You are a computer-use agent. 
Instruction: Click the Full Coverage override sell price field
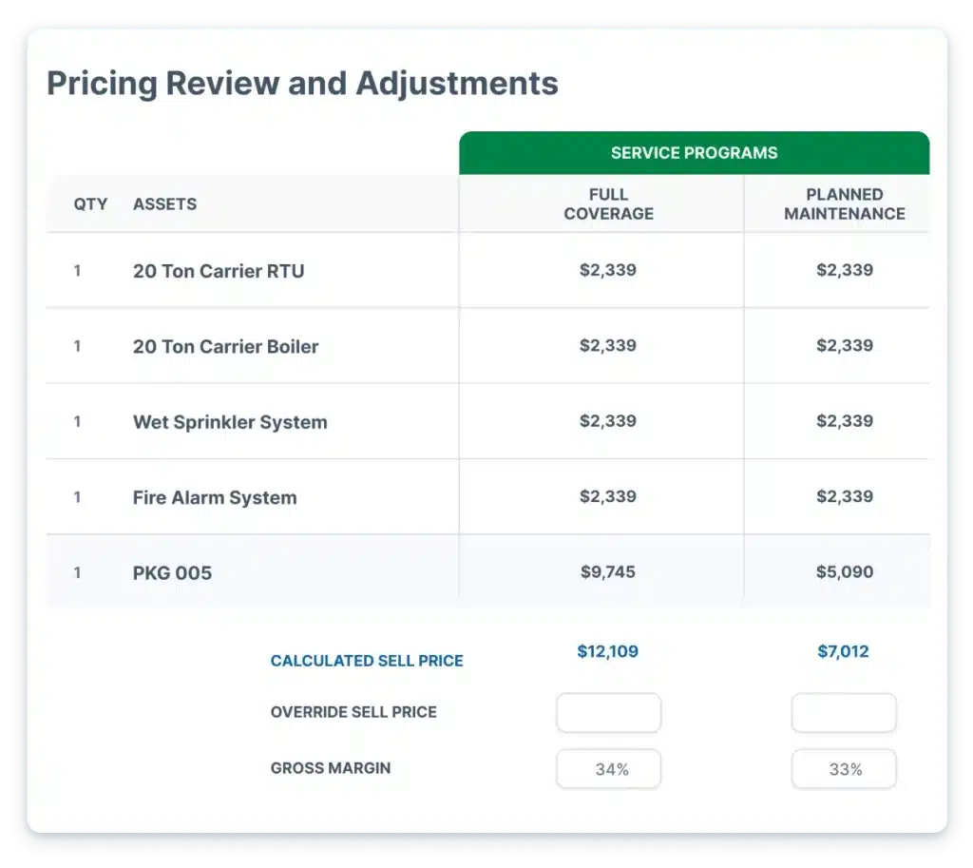(608, 713)
